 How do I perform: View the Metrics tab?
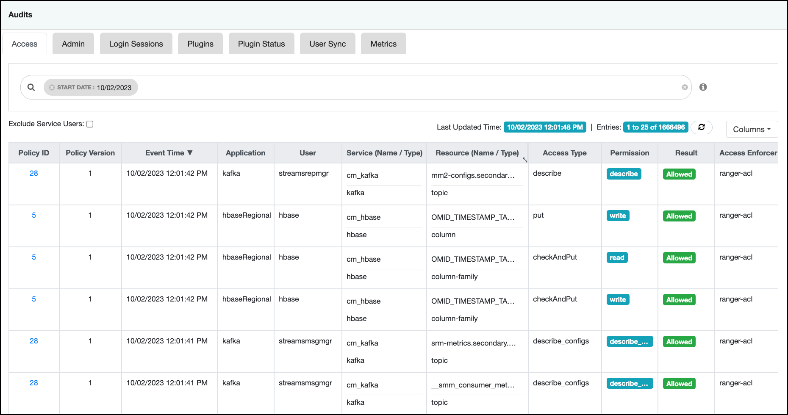[x=383, y=44]
